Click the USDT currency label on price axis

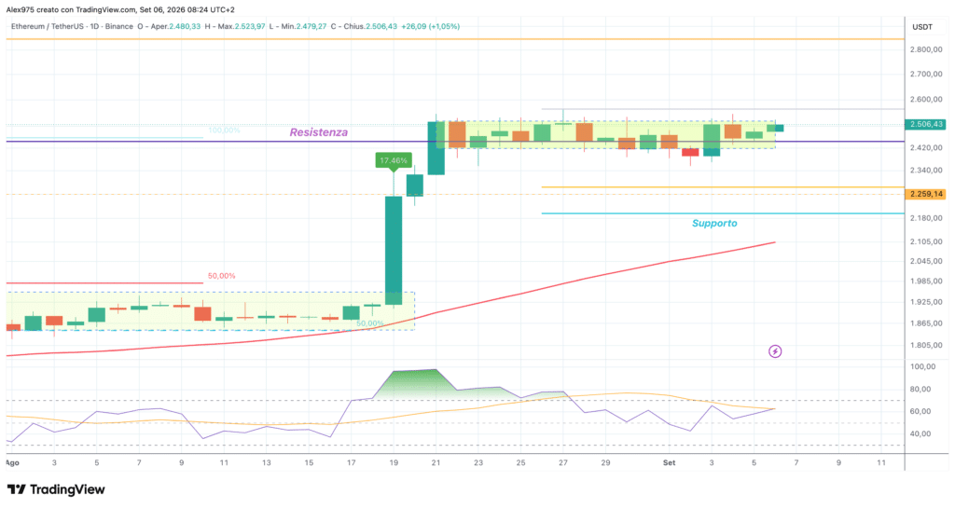[922, 27]
